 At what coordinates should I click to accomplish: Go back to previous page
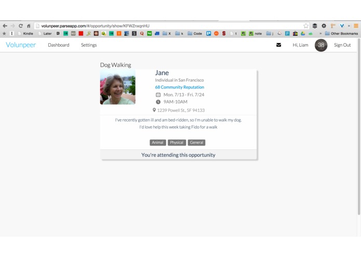tap(5, 26)
